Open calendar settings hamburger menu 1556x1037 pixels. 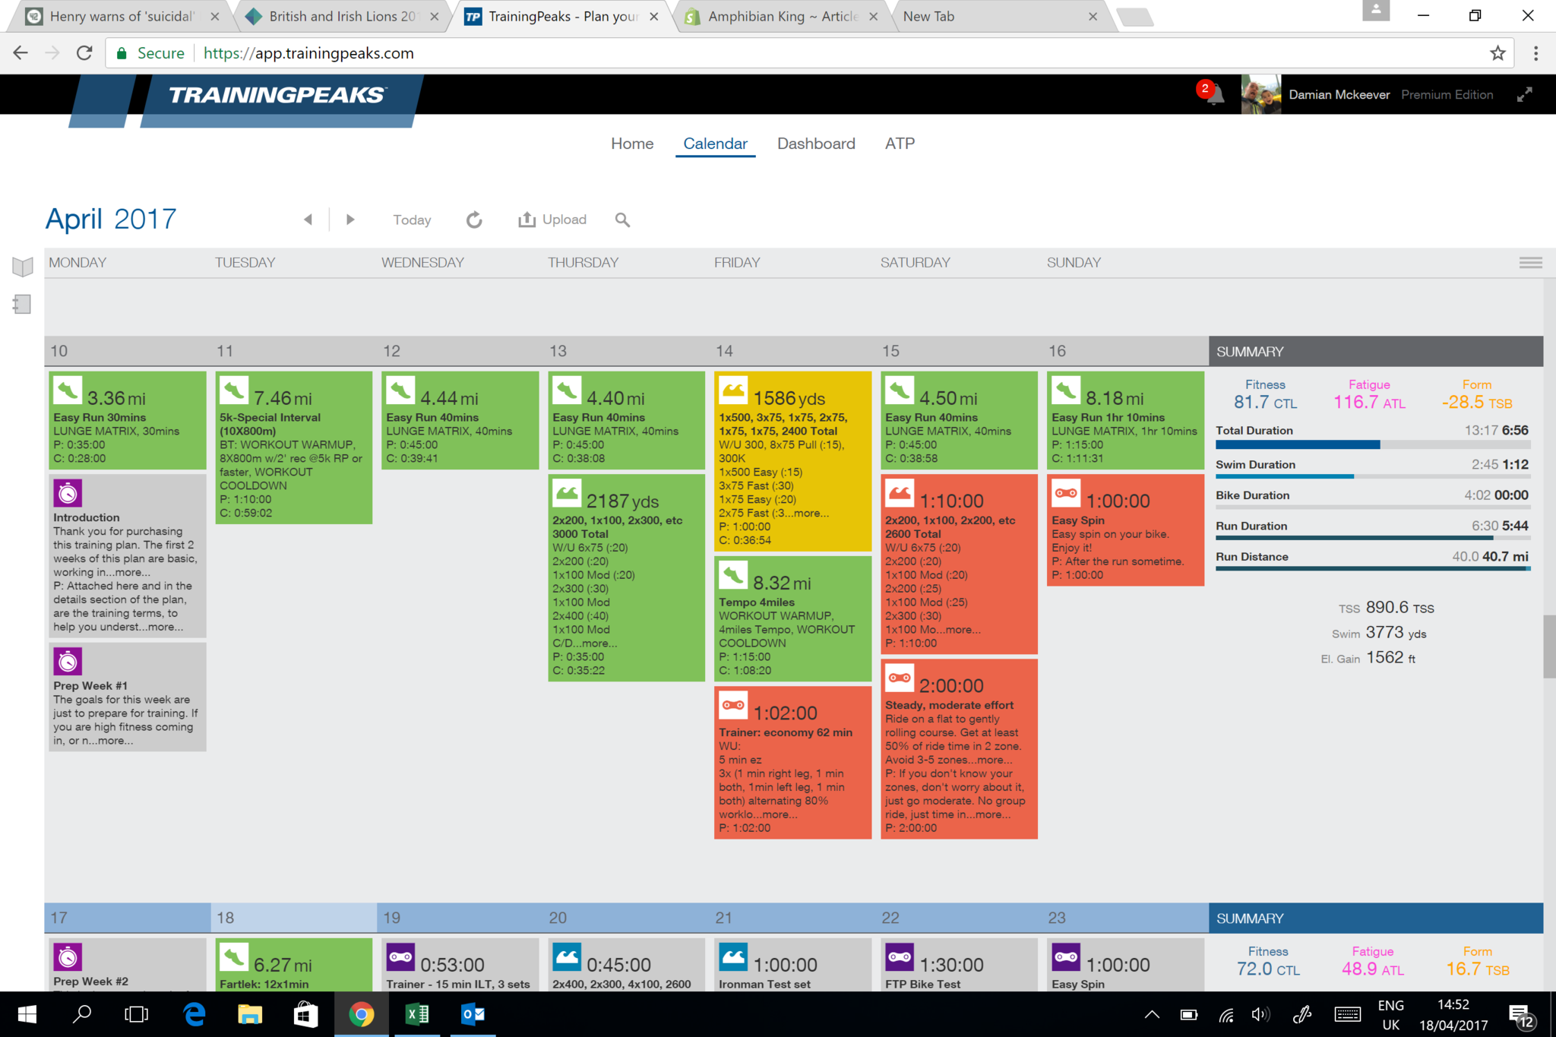tap(1530, 263)
